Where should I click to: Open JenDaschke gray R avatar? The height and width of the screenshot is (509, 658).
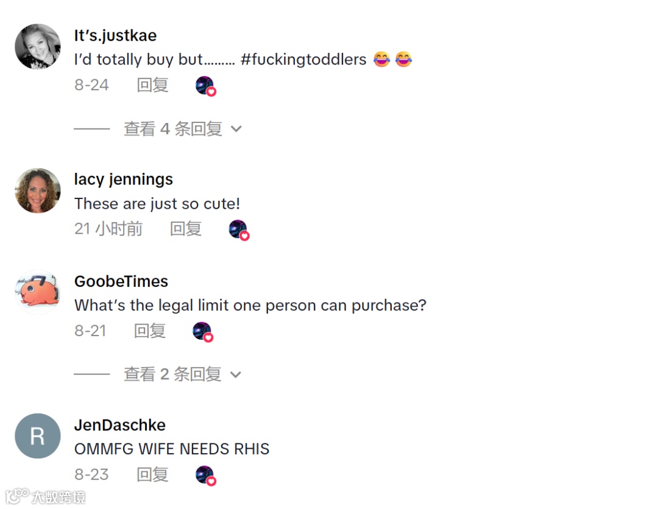click(x=38, y=436)
